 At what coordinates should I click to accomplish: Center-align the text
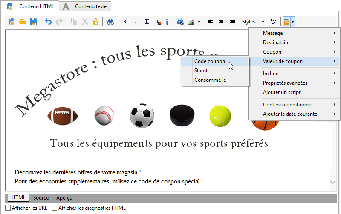[221, 22]
